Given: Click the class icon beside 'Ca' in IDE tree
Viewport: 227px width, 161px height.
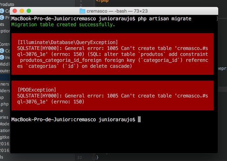Looking at the screenshot, I should (2, 11).
